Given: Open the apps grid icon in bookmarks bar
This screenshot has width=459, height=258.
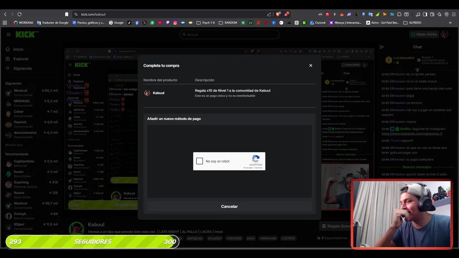Looking at the screenshot, I should (5, 23).
